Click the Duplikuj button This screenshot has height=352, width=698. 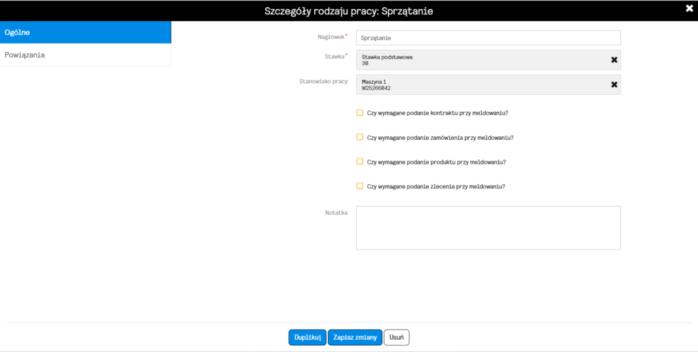coord(307,337)
